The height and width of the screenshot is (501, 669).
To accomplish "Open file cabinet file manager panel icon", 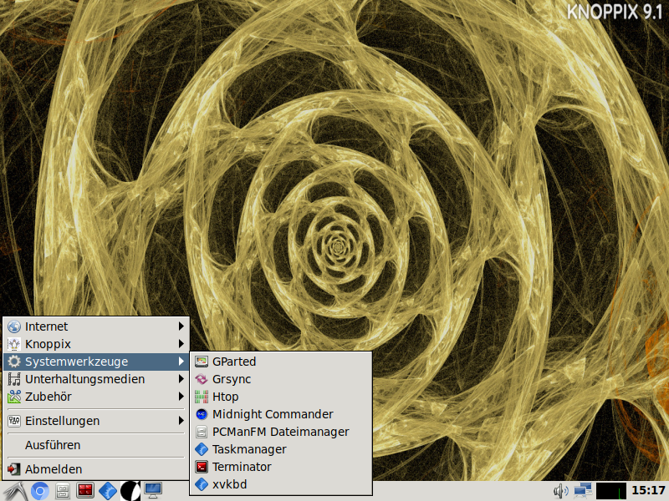I will click(x=63, y=491).
